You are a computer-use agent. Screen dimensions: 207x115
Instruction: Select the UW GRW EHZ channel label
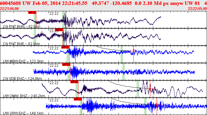coord(23,113)
